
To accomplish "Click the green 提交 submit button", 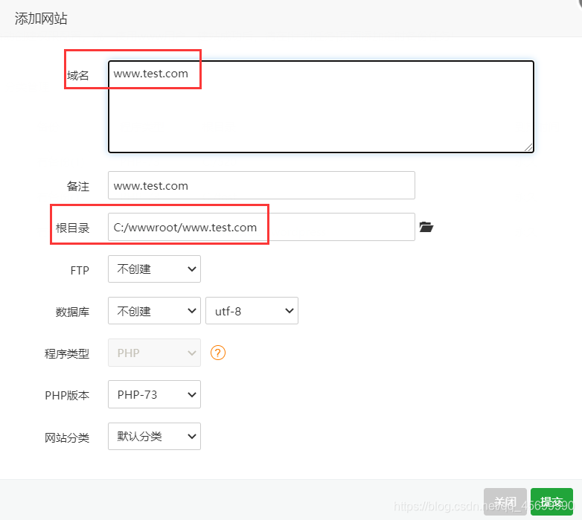I will [x=551, y=502].
